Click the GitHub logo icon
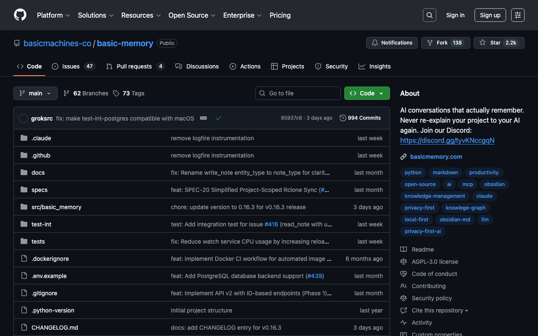Screen dimensions: 538x336 [20, 15]
